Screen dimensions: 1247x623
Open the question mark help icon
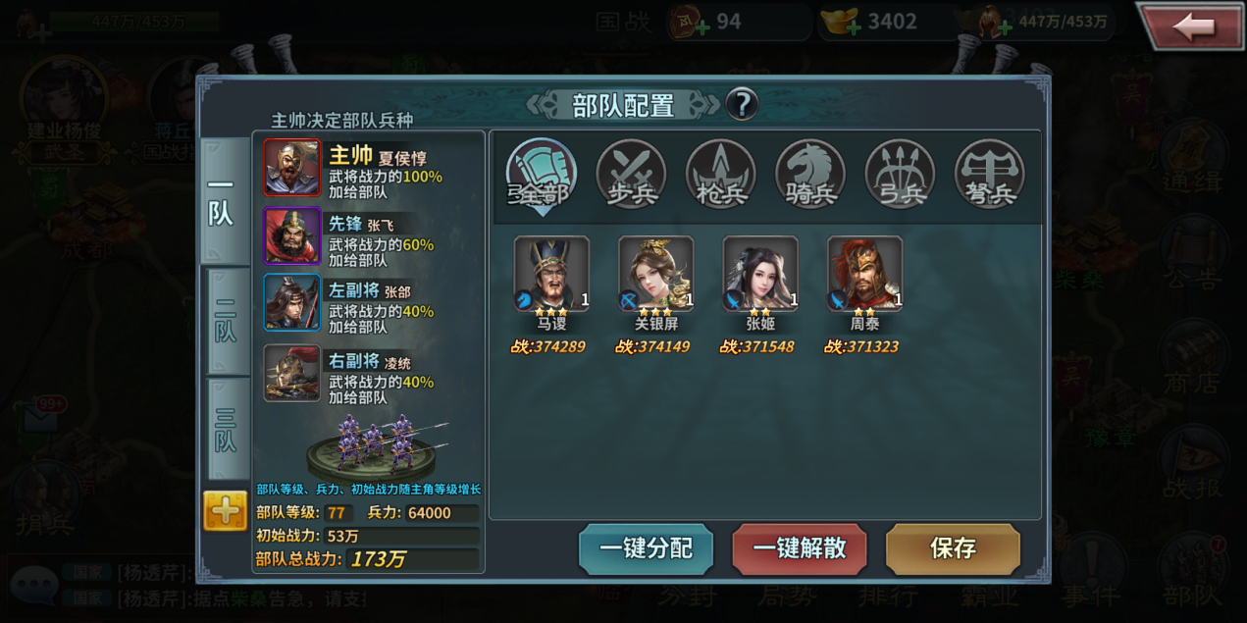[x=742, y=104]
